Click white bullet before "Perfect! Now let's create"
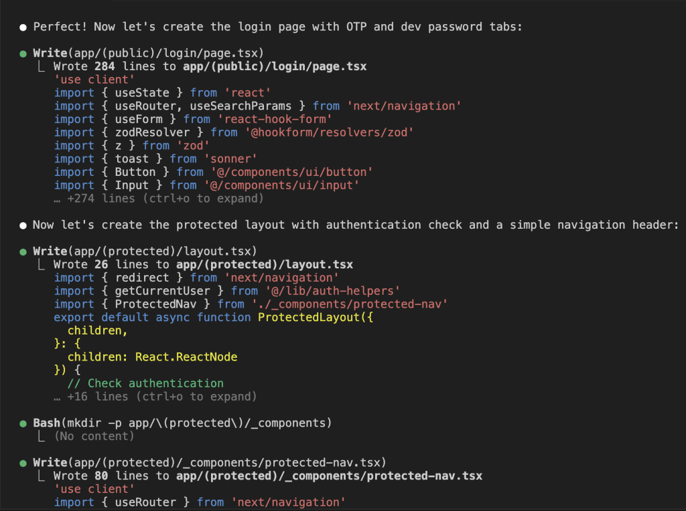This screenshot has height=511, width=686. [23, 27]
